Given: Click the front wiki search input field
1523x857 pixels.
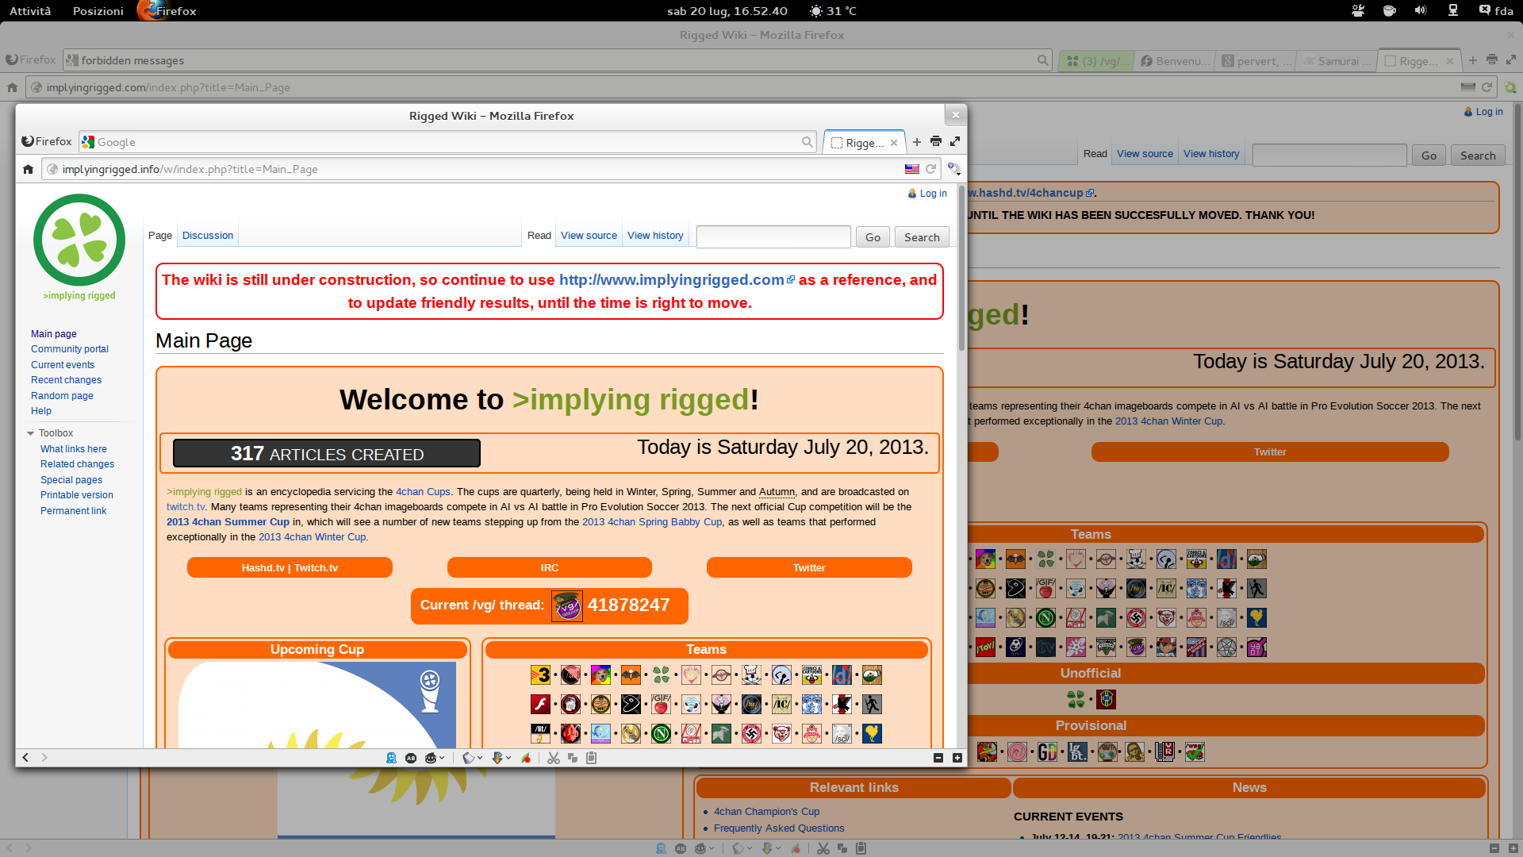Looking at the screenshot, I should click(x=773, y=237).
